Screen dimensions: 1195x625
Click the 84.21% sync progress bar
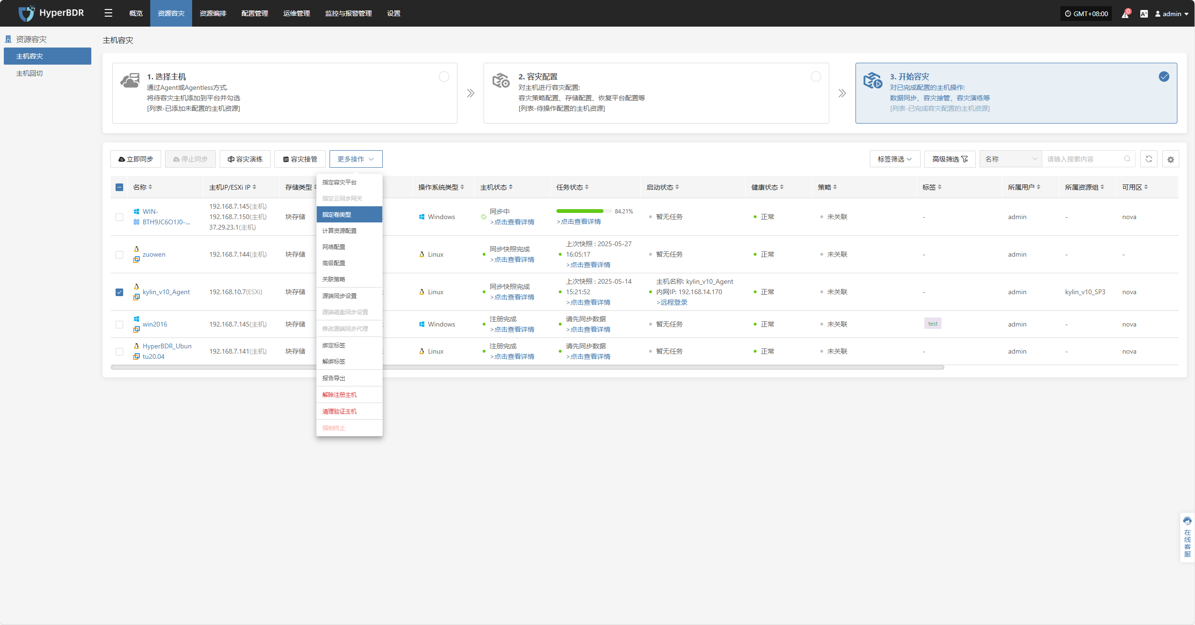pos(583,211)
